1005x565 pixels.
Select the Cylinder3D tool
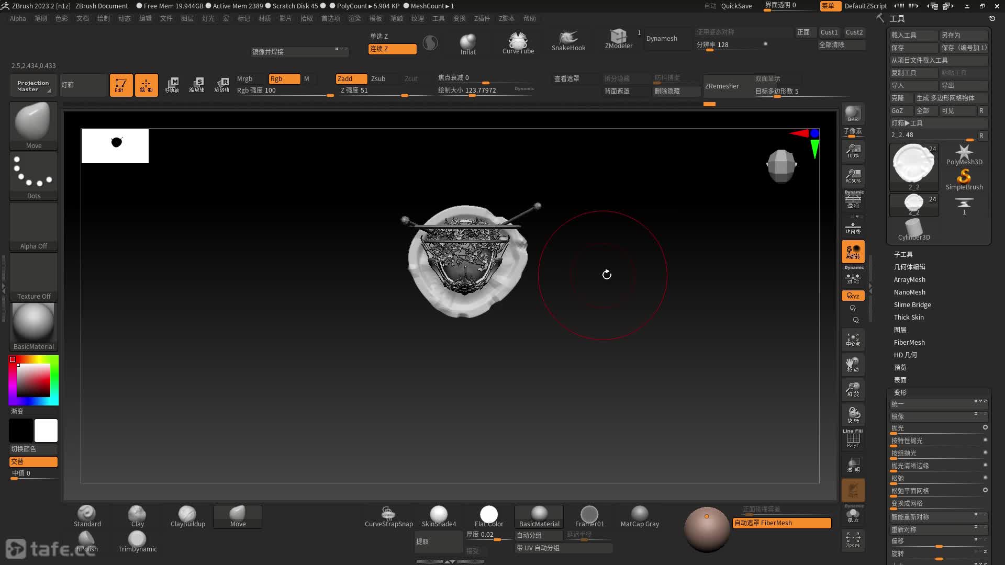point(914,230)
